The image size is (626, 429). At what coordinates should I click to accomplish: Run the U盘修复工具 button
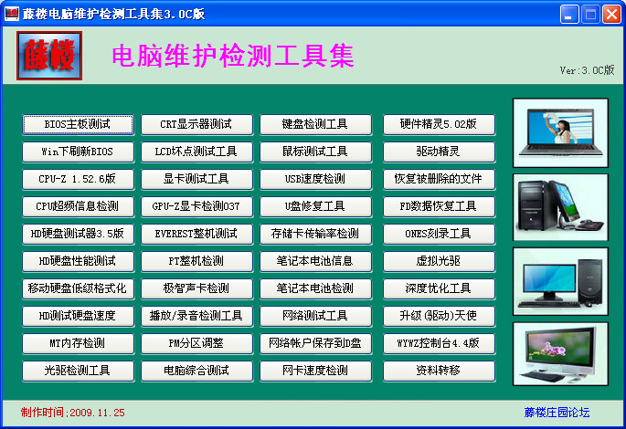tap(315, 206)
